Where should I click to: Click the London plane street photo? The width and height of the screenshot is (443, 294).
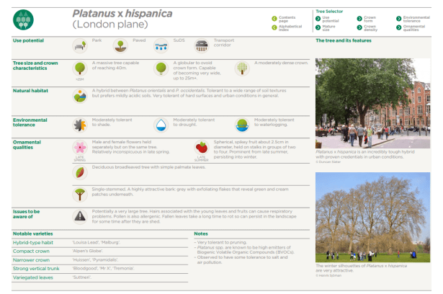pyautogui.click(x=372, y=102)
